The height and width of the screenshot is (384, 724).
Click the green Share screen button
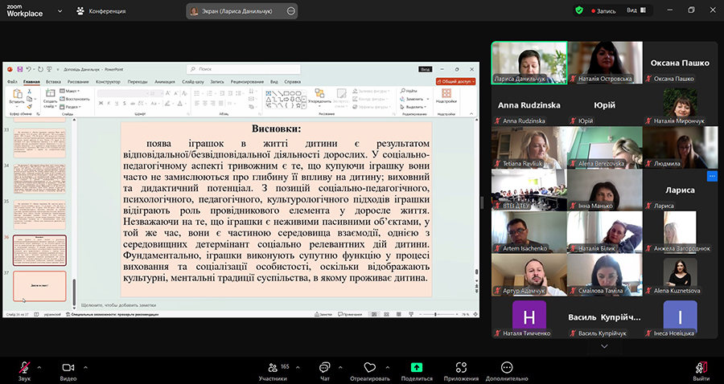[417, 368]
